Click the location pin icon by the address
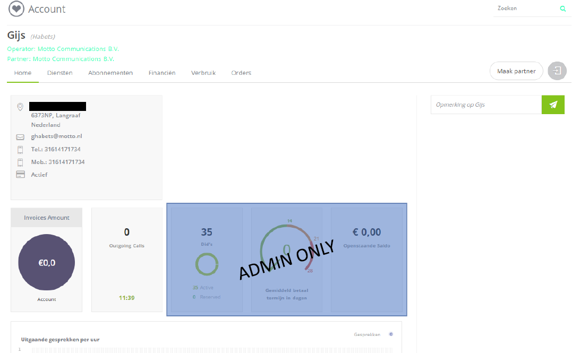 pyautogui.click(x=20, y=107)
